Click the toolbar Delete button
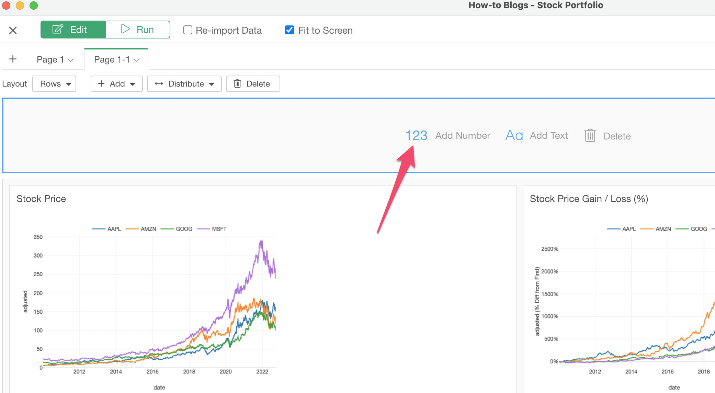 (253, 84)
